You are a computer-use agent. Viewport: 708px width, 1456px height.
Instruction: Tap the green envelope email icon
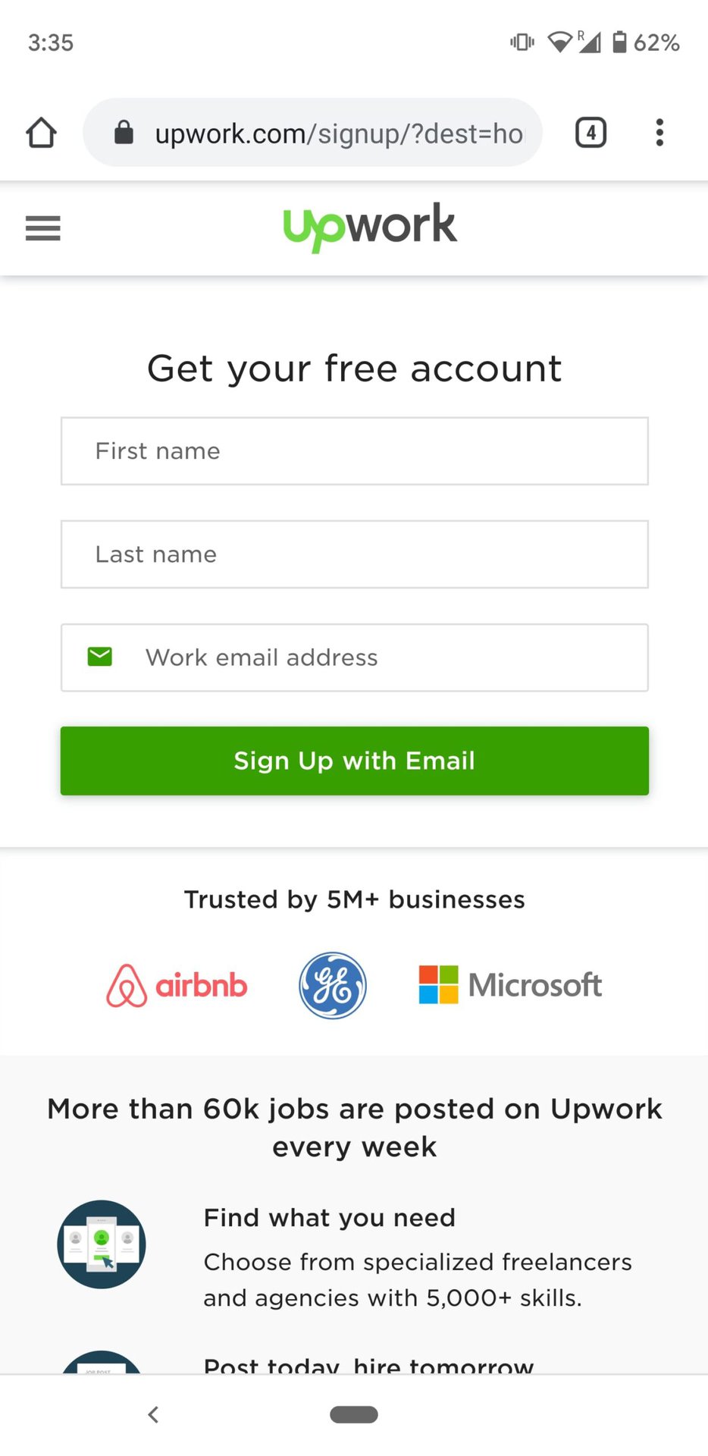click(x=100, y=657)
